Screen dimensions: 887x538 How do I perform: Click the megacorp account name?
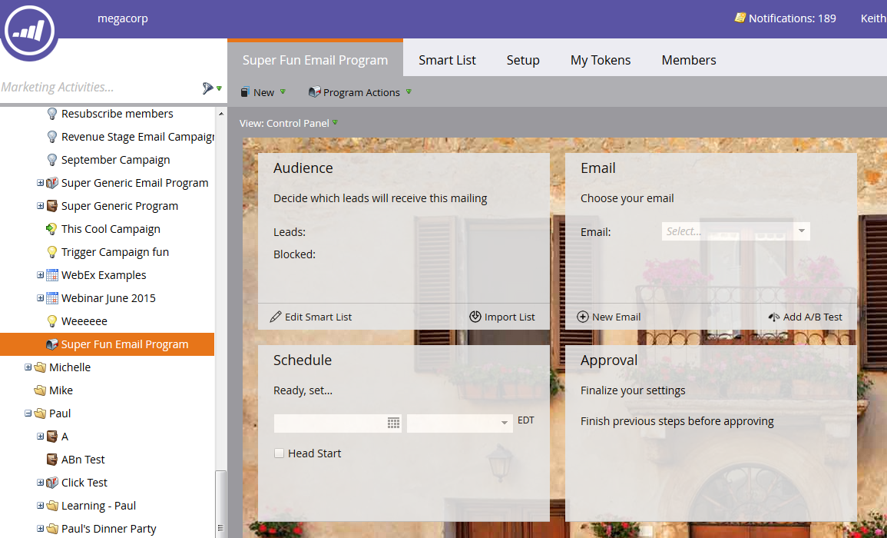[x=123, y=18]
